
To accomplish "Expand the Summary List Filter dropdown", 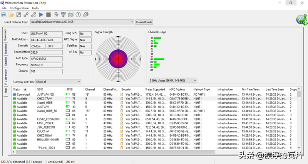I will [79, 82].
